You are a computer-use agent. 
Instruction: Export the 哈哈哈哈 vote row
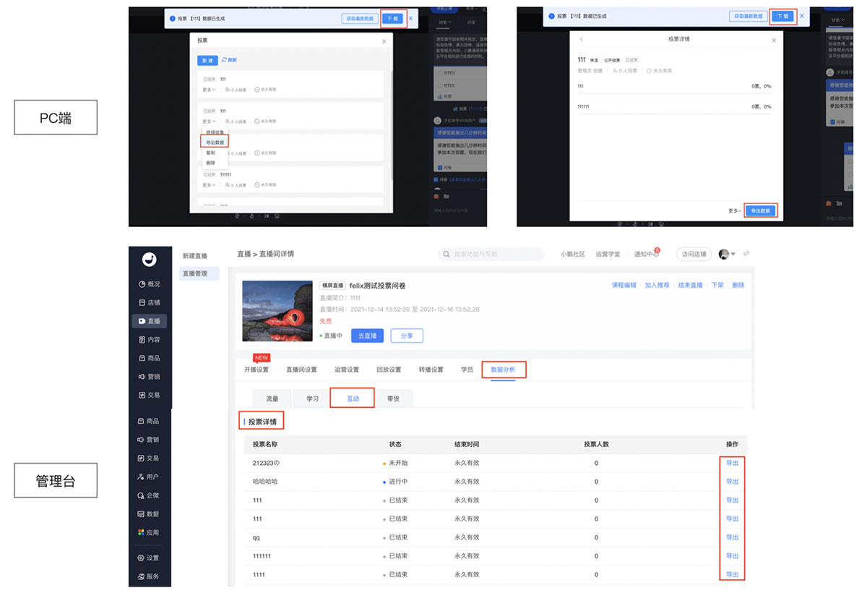pos(732,482)
